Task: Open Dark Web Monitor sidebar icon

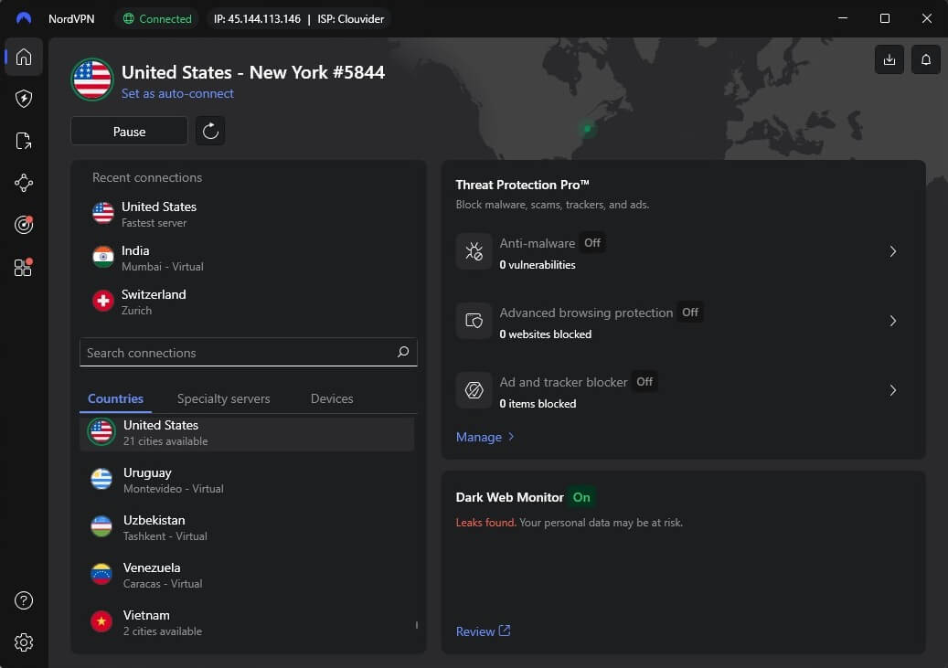Action: [x=23, y=225]
